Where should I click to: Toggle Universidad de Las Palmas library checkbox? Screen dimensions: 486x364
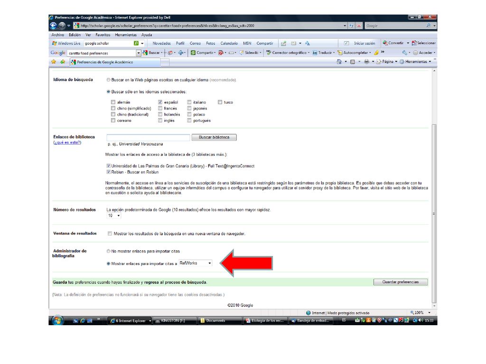(109, 166)
